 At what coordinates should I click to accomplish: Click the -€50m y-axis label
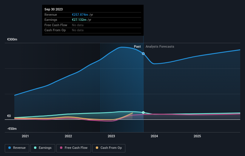coord(12,129)
